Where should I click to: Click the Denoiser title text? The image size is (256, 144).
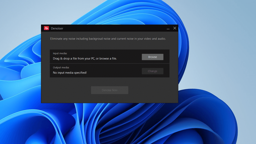(57, 28)
